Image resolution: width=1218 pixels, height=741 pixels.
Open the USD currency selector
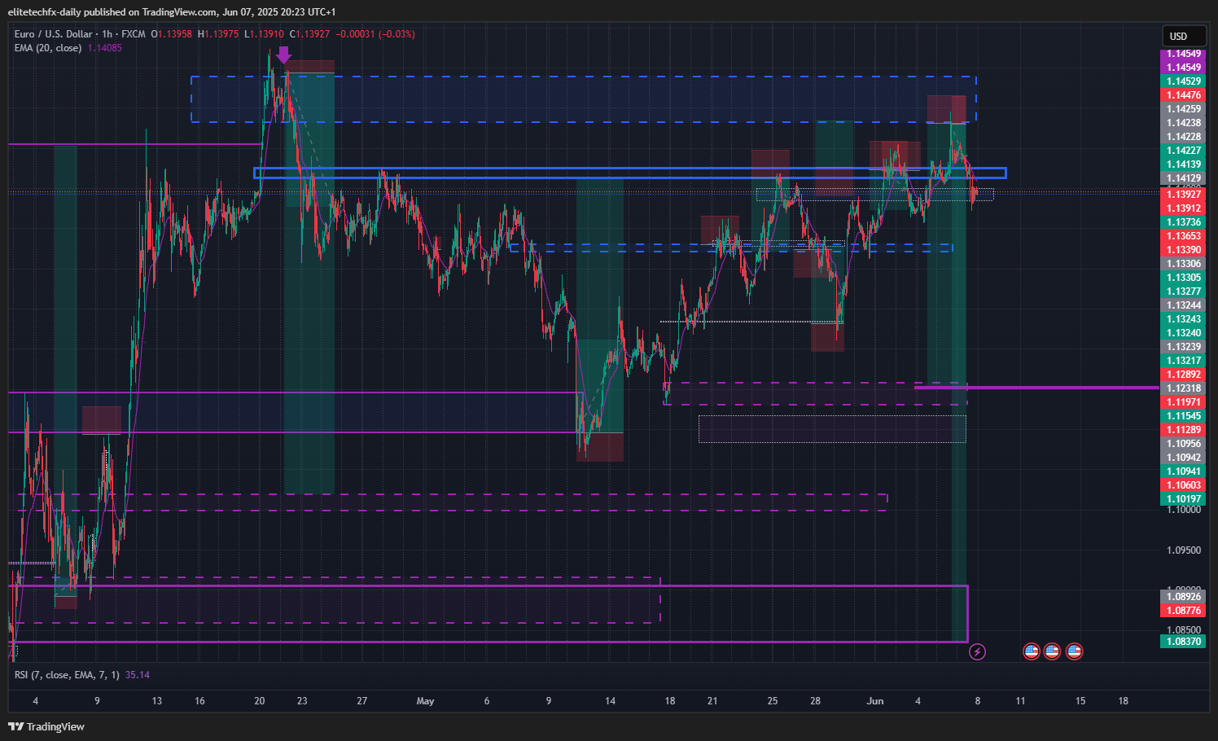[x=1183, y=36]
